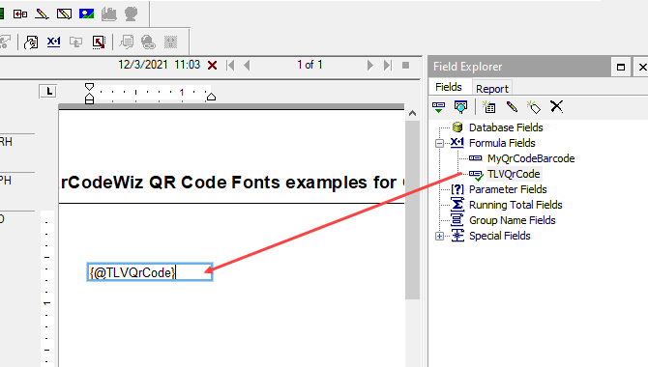Click the report vertical scrollbar thumb

click(412, 210)
